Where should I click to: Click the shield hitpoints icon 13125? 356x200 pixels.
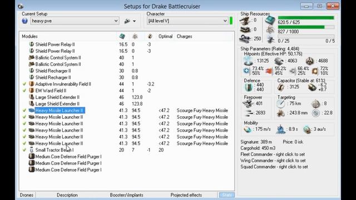(x=248, y=61)
